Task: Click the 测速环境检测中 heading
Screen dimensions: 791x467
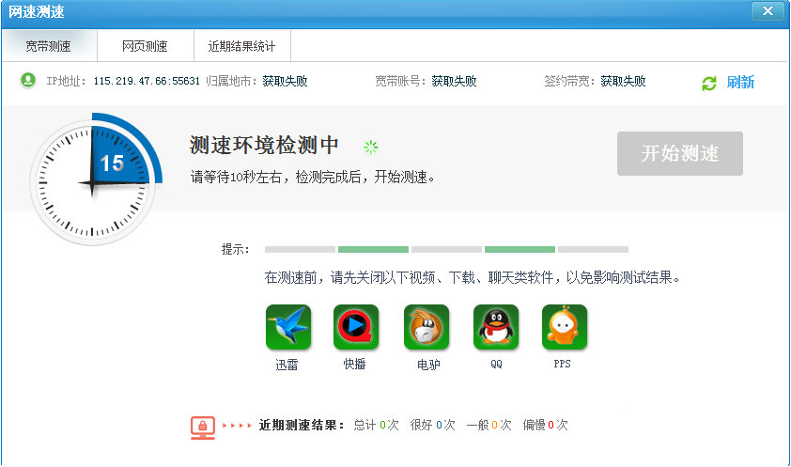Action: (264, 146)
